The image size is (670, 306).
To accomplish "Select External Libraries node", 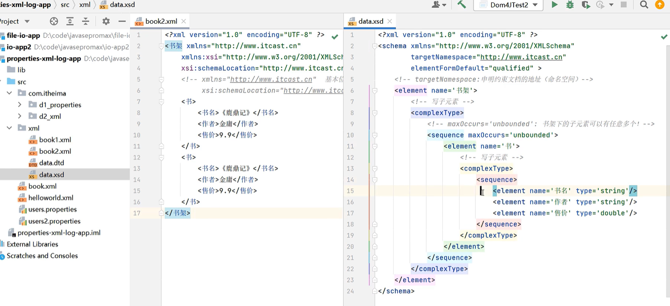I will pos(32,244).
